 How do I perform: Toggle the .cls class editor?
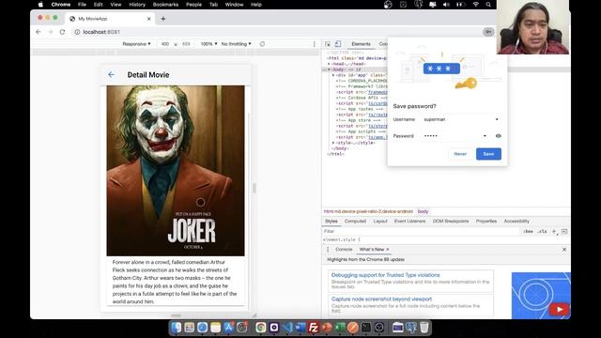click(542, 232)
